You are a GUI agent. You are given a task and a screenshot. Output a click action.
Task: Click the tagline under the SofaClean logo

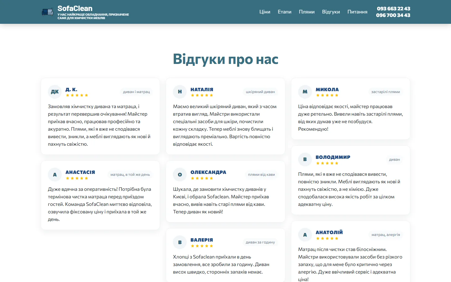(x=93, y=16)
